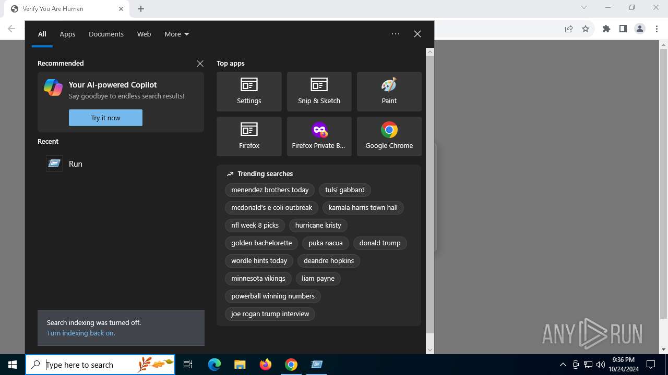Image resolution: width=668 pixels, height=375 pixels.
Task: Expand the More filter dropdown
Action: tap(177, 34)
